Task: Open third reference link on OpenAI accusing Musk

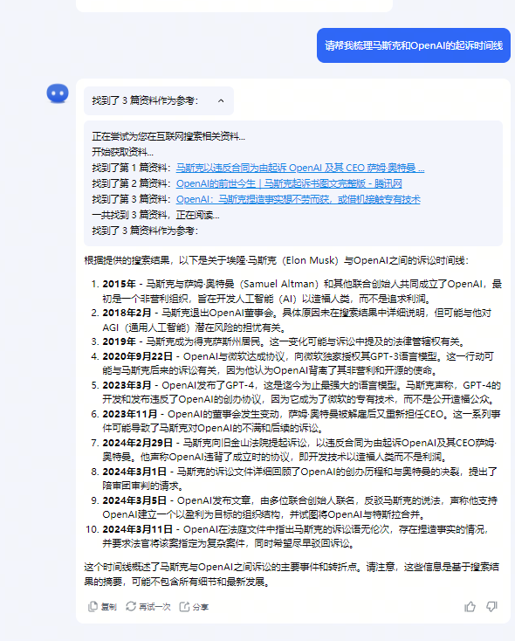Action: click(x=298, y=199)
